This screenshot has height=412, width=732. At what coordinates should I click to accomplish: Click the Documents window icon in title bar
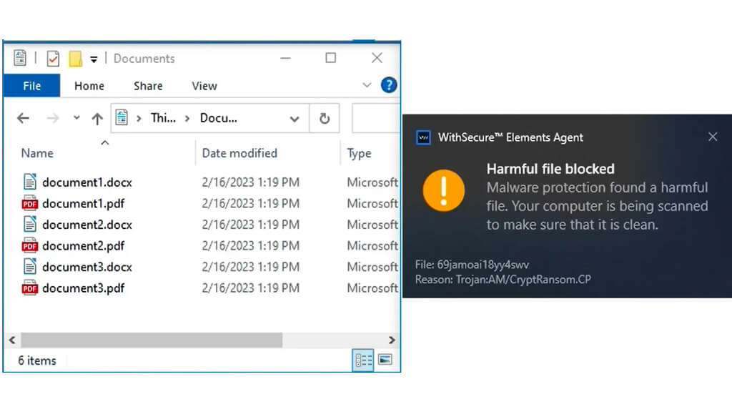pyautogui.click(x=19, y=59)
